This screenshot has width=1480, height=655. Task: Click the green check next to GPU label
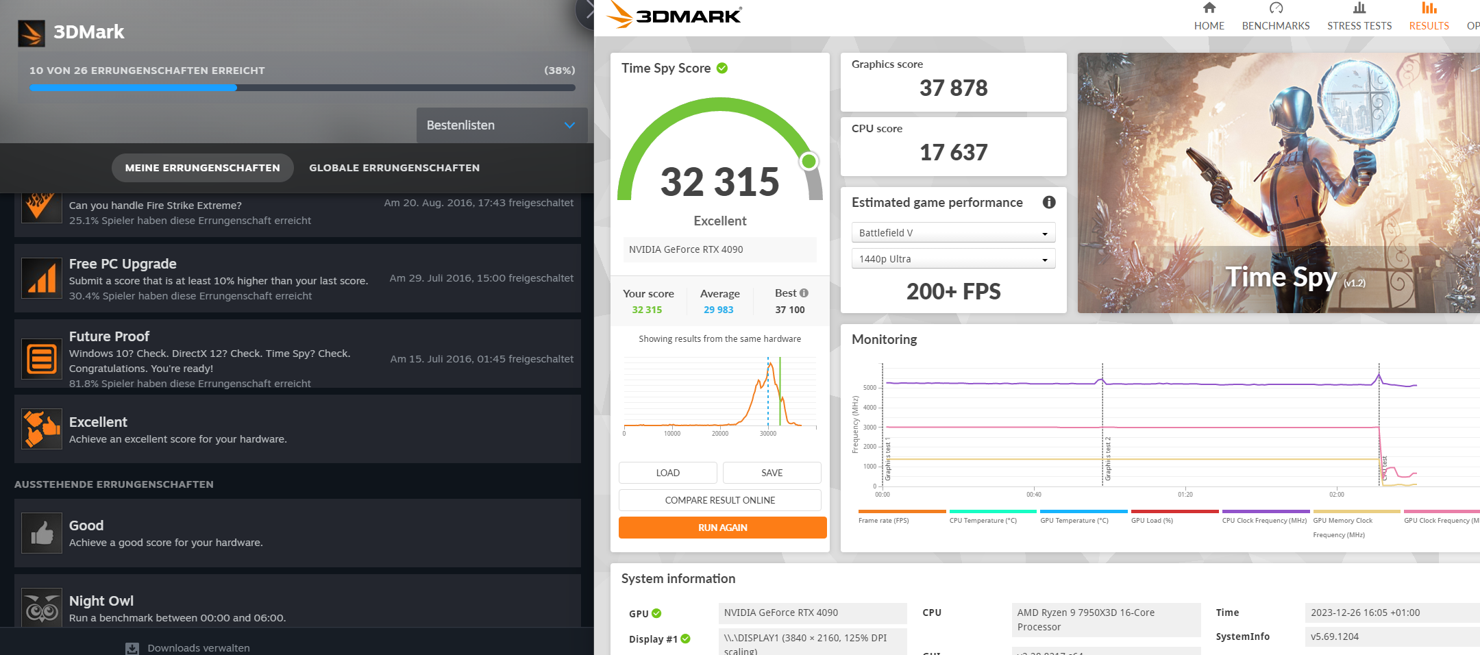656,613
